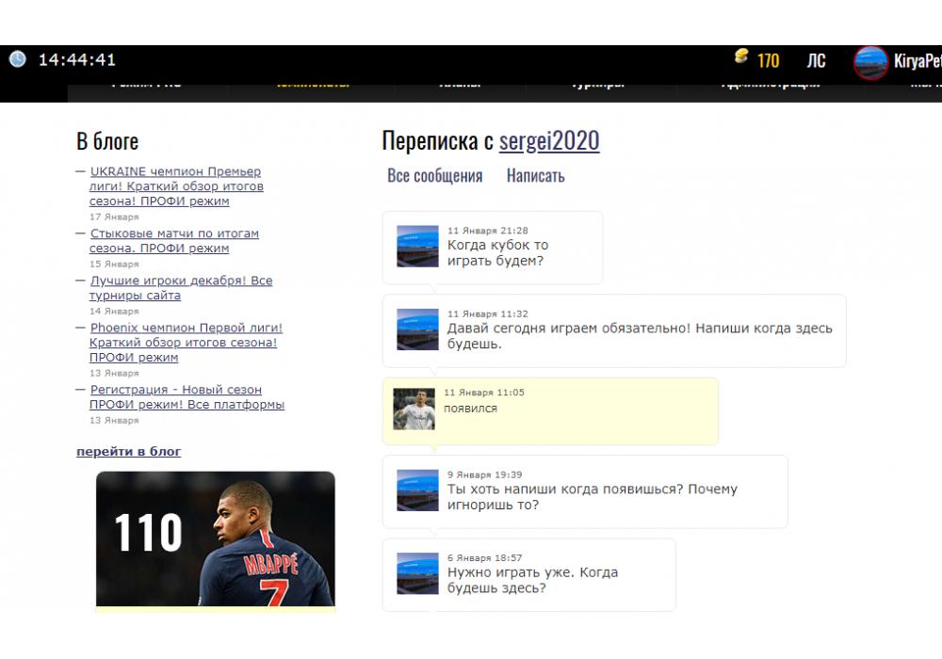Click avatar on 11 Января 11:32 message
The width and height of the screenshot is (942, 659).
pyautogui.click(x=417, y=329)
